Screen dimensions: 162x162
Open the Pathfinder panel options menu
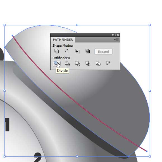116,40
